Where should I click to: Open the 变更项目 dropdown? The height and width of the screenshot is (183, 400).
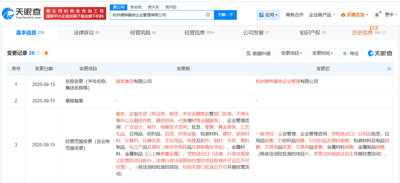pos(291,53)
